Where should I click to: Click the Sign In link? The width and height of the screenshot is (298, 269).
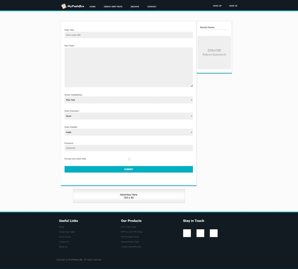click(x=233, y=6)
